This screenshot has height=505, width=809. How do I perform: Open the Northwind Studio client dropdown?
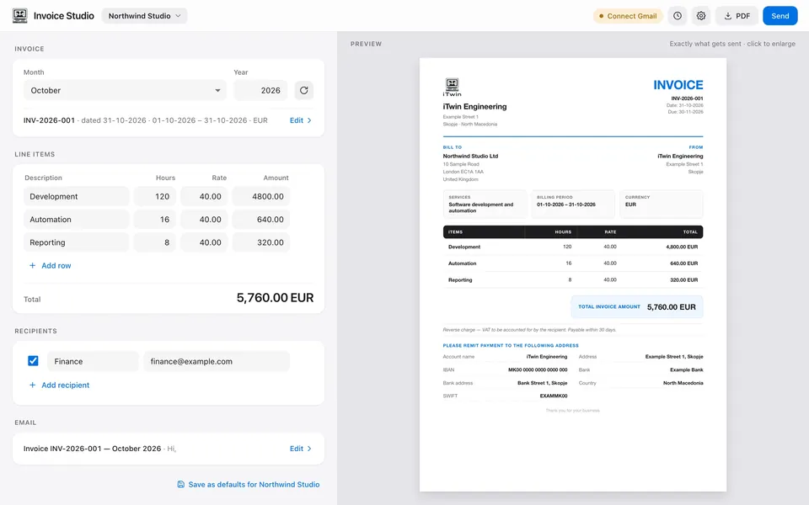click(x=144, y=15)
